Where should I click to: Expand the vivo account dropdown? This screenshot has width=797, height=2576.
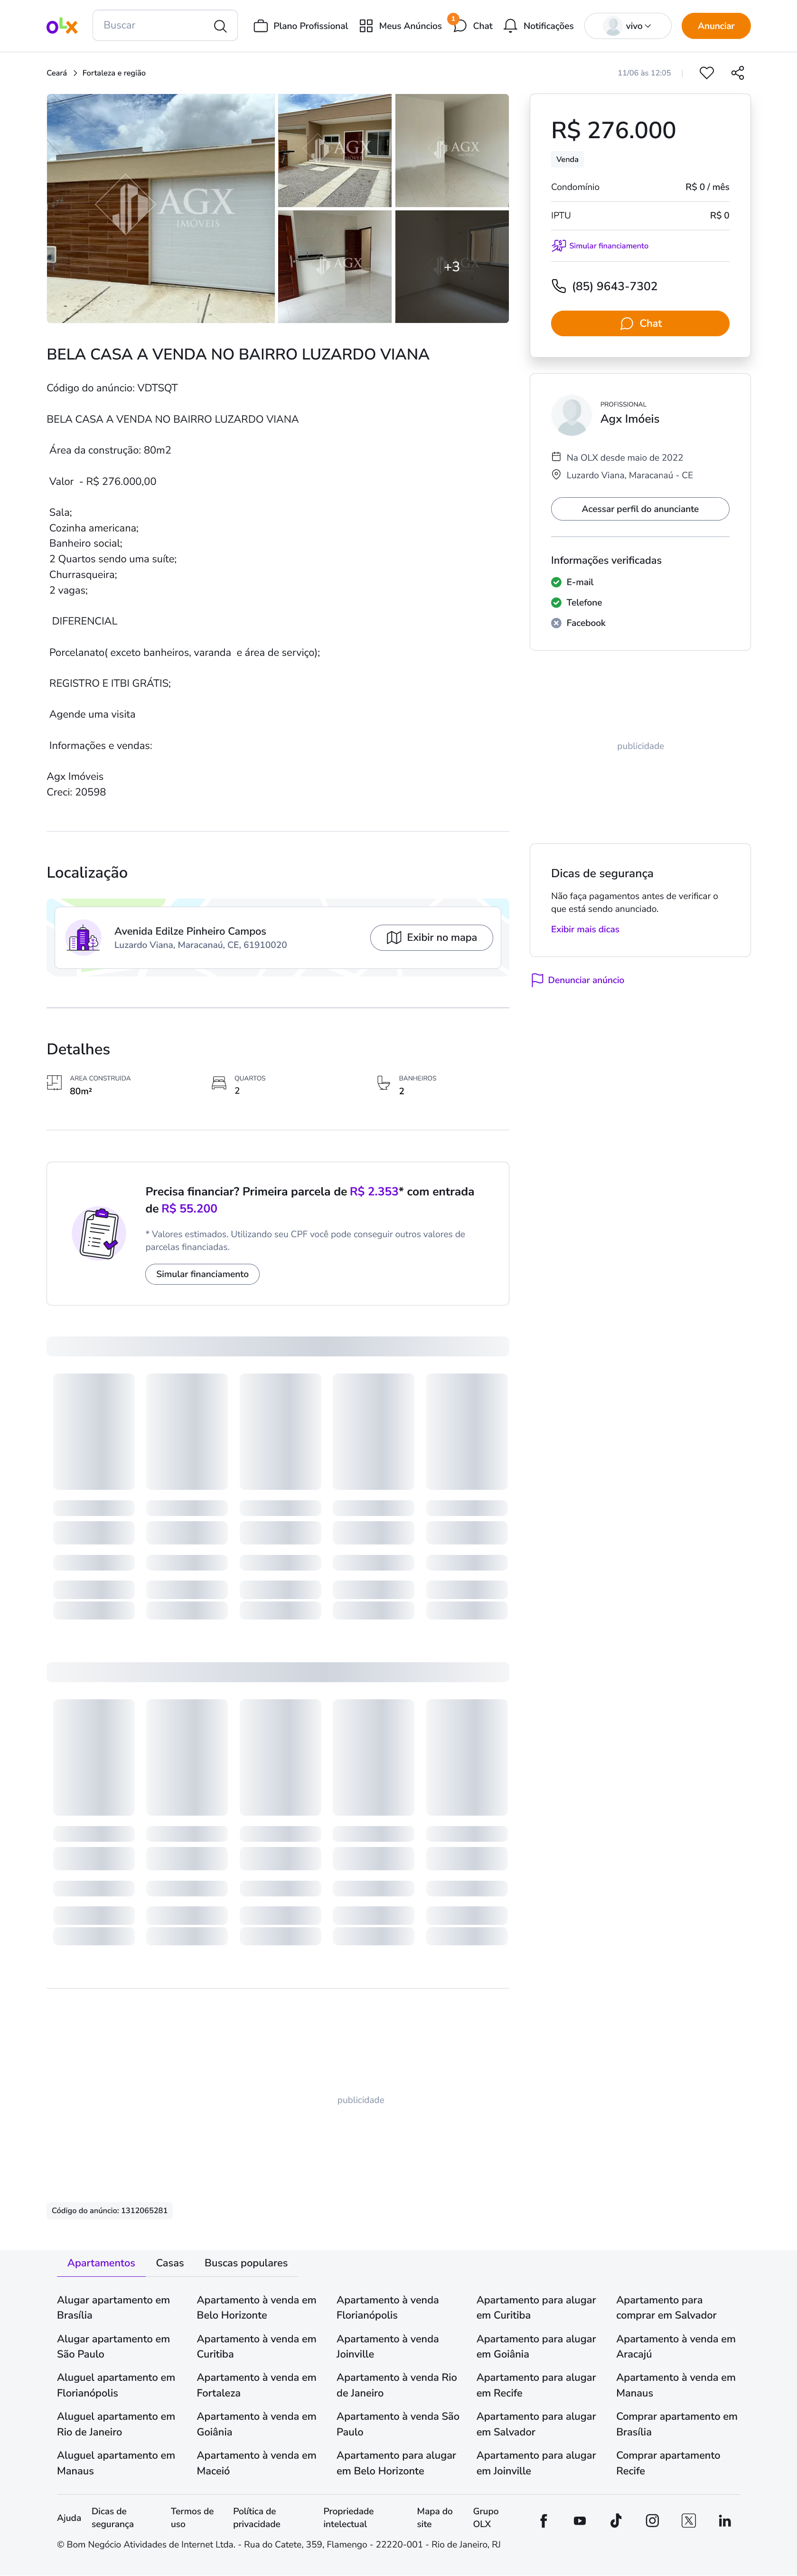[627, 26]
